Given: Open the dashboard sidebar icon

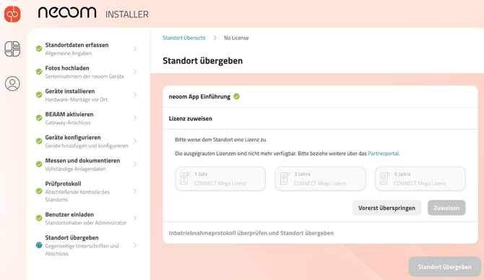Looking at the screenshot, I should point(12,49).
